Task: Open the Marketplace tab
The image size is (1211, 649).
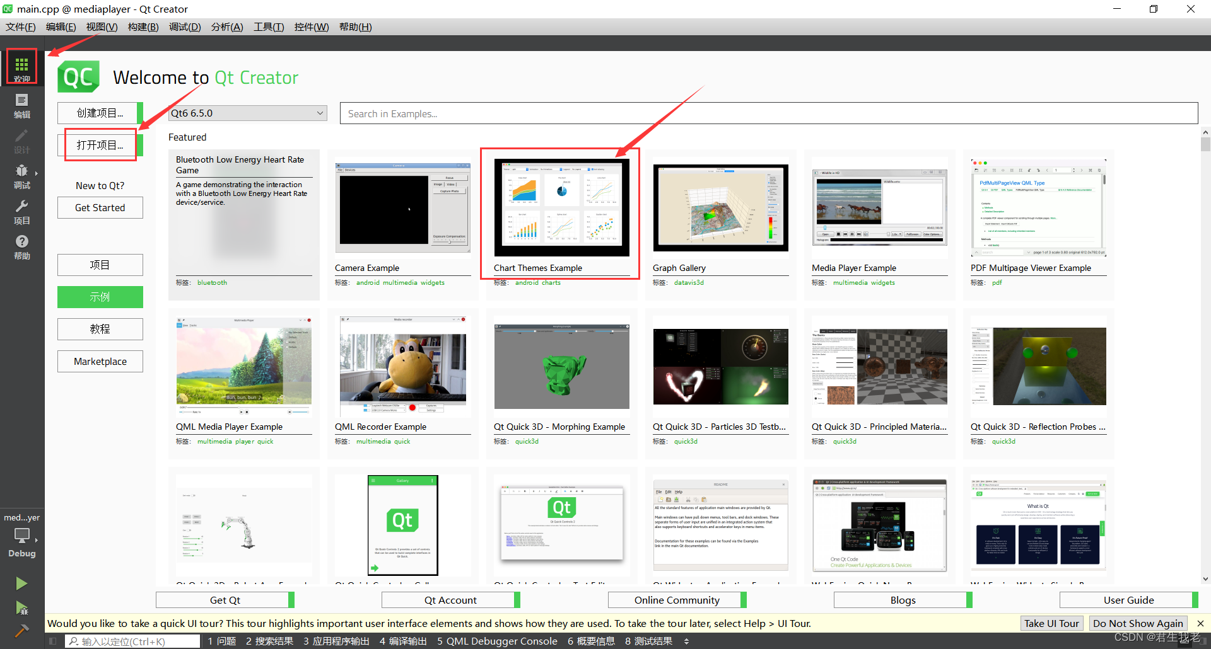Action: point(100,361)
